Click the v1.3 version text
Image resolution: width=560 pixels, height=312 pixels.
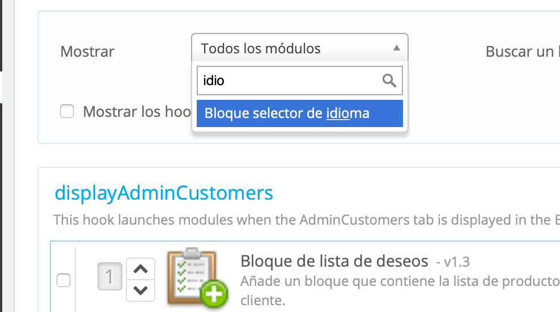pos(453,262)
